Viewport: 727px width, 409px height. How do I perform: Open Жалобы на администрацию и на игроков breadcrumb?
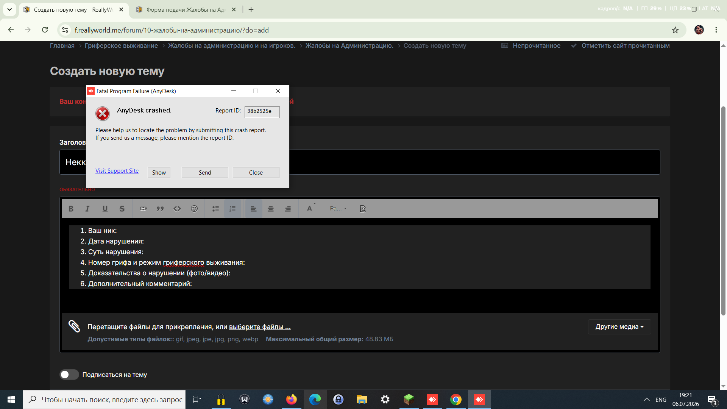click(232, 45)
